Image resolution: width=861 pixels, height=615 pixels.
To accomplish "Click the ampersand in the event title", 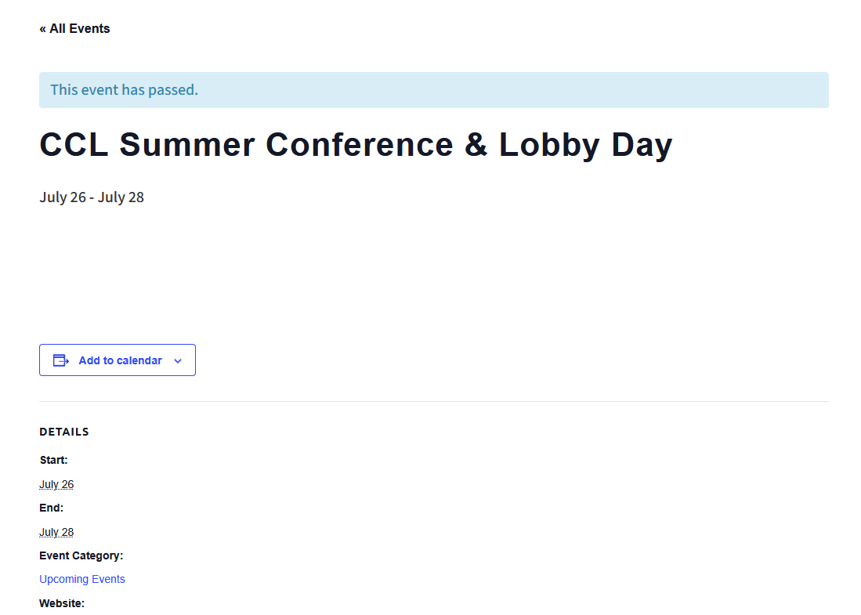I will tap(476, 144).
